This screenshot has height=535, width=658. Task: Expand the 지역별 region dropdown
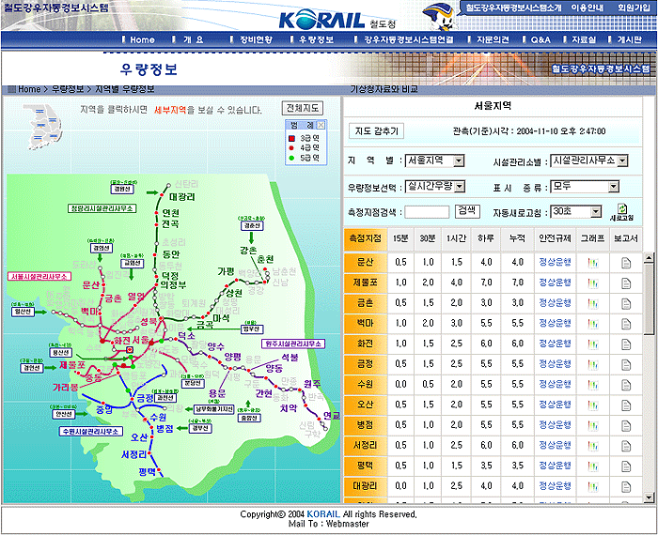click(x=459, y=161)
